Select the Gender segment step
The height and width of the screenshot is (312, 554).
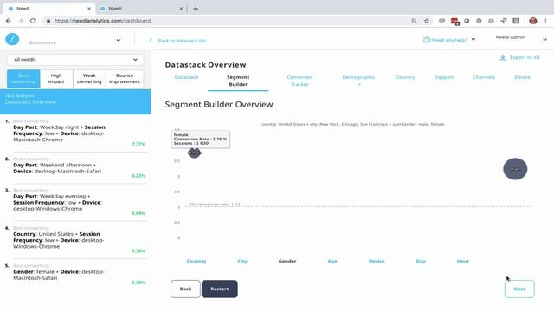[287, 261]
